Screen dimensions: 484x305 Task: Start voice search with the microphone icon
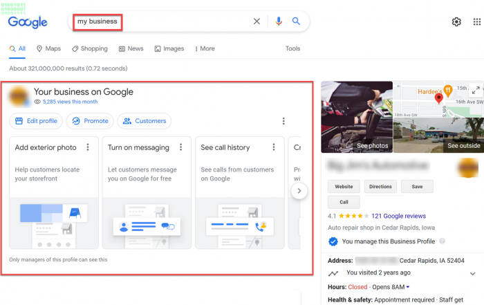[x=279, y=21]
